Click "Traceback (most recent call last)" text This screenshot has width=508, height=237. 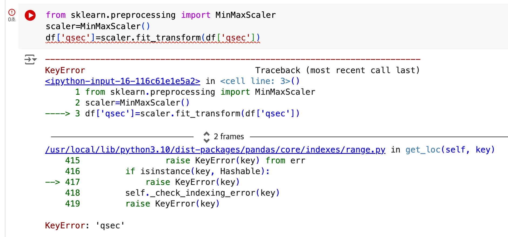click(337, 70)
